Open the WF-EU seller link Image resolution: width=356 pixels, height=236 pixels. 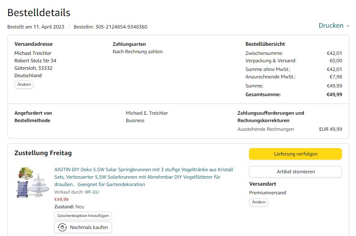tap(92, 192)
